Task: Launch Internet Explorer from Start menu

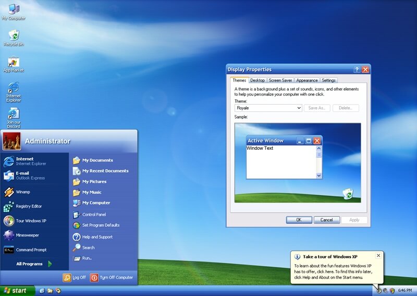Action: (34, 161)
